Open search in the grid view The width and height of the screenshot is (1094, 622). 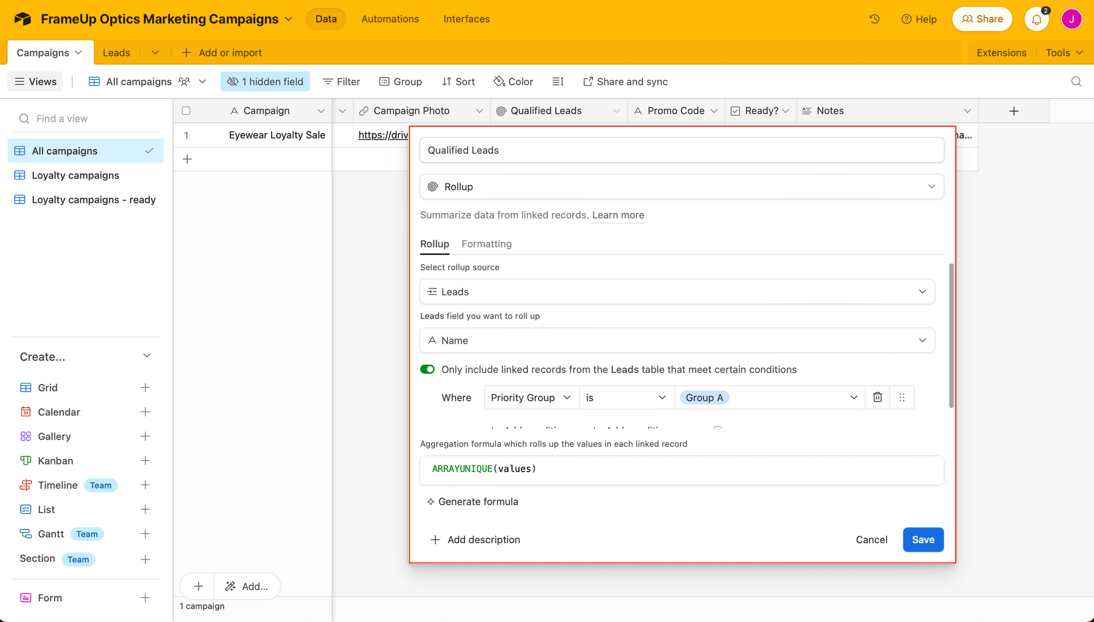click(x=1076, y=81)
